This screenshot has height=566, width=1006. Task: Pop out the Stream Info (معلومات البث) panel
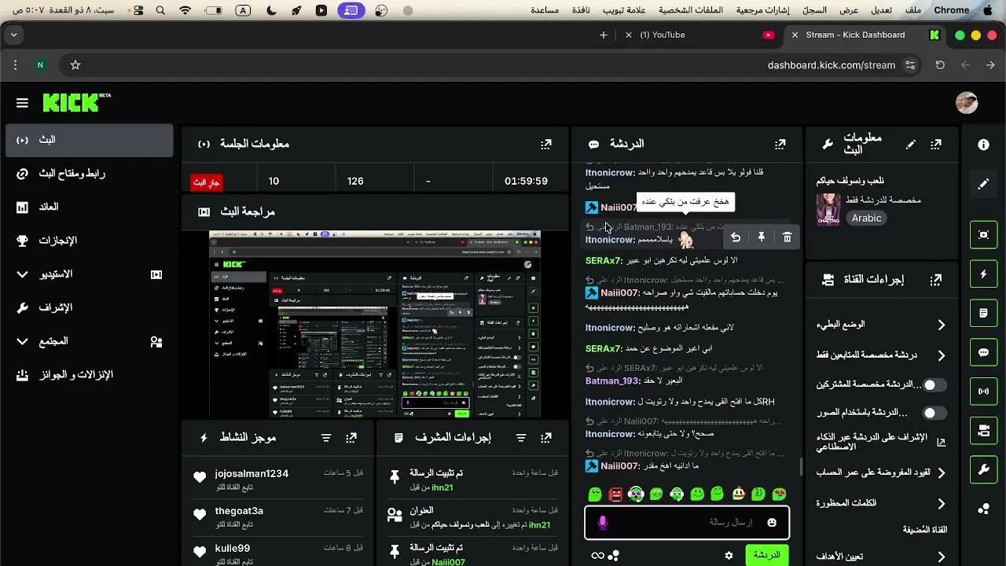pyautogui.click(x=935, y=145)
